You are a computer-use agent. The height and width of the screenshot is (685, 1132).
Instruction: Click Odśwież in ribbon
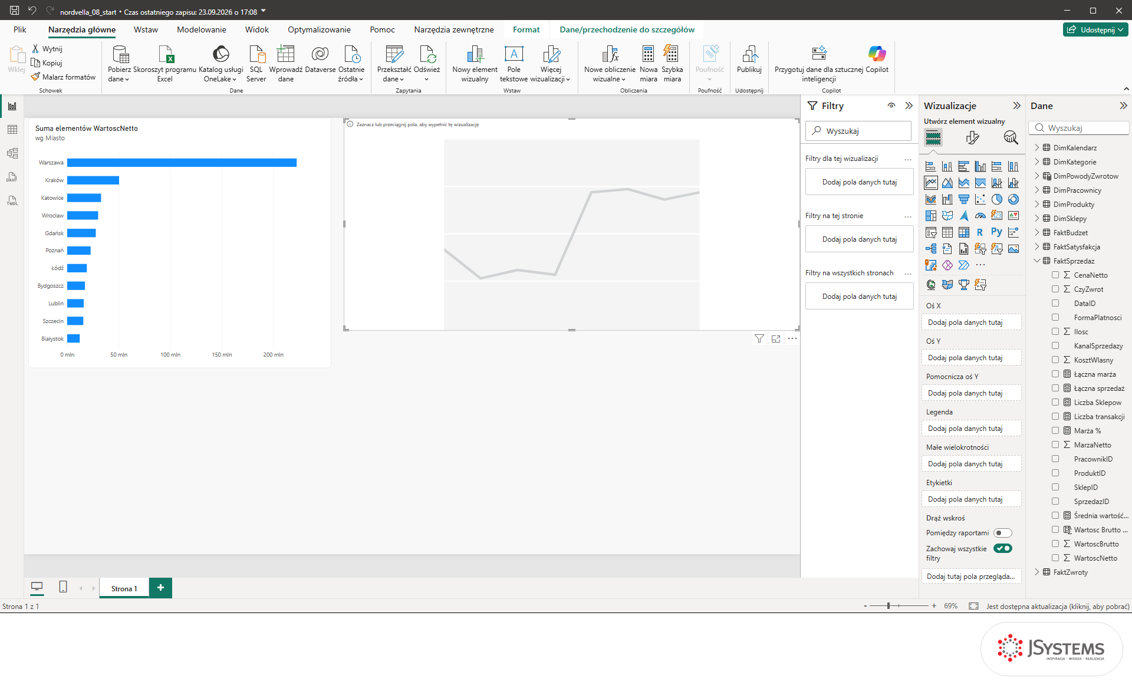[x=427, y=64]
